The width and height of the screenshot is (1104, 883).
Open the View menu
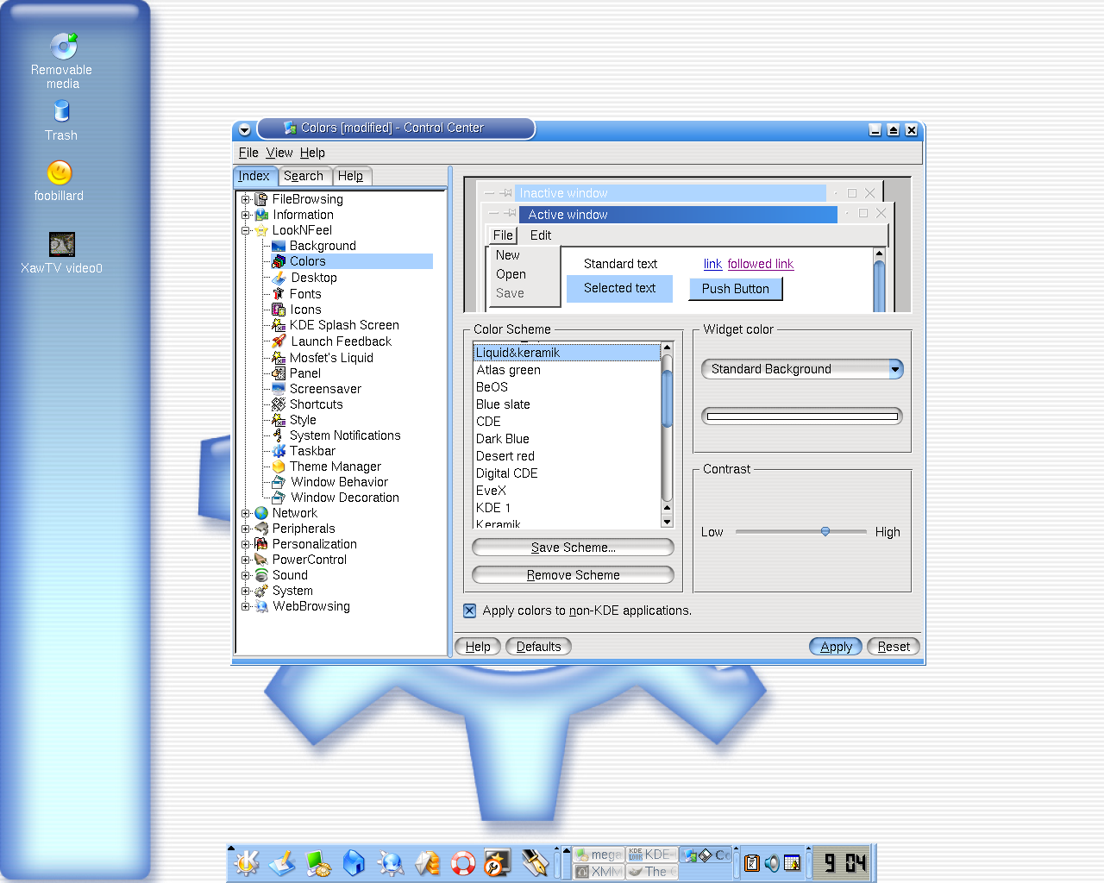279,153
